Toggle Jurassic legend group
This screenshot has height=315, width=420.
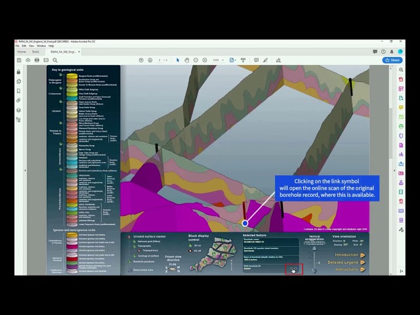[x=61, y=102]
